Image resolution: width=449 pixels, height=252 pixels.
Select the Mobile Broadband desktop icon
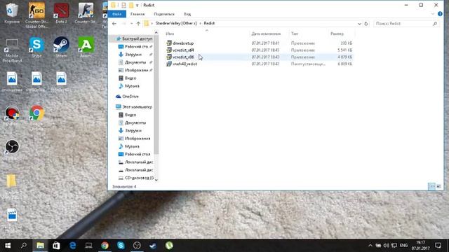tap(12, 50)
